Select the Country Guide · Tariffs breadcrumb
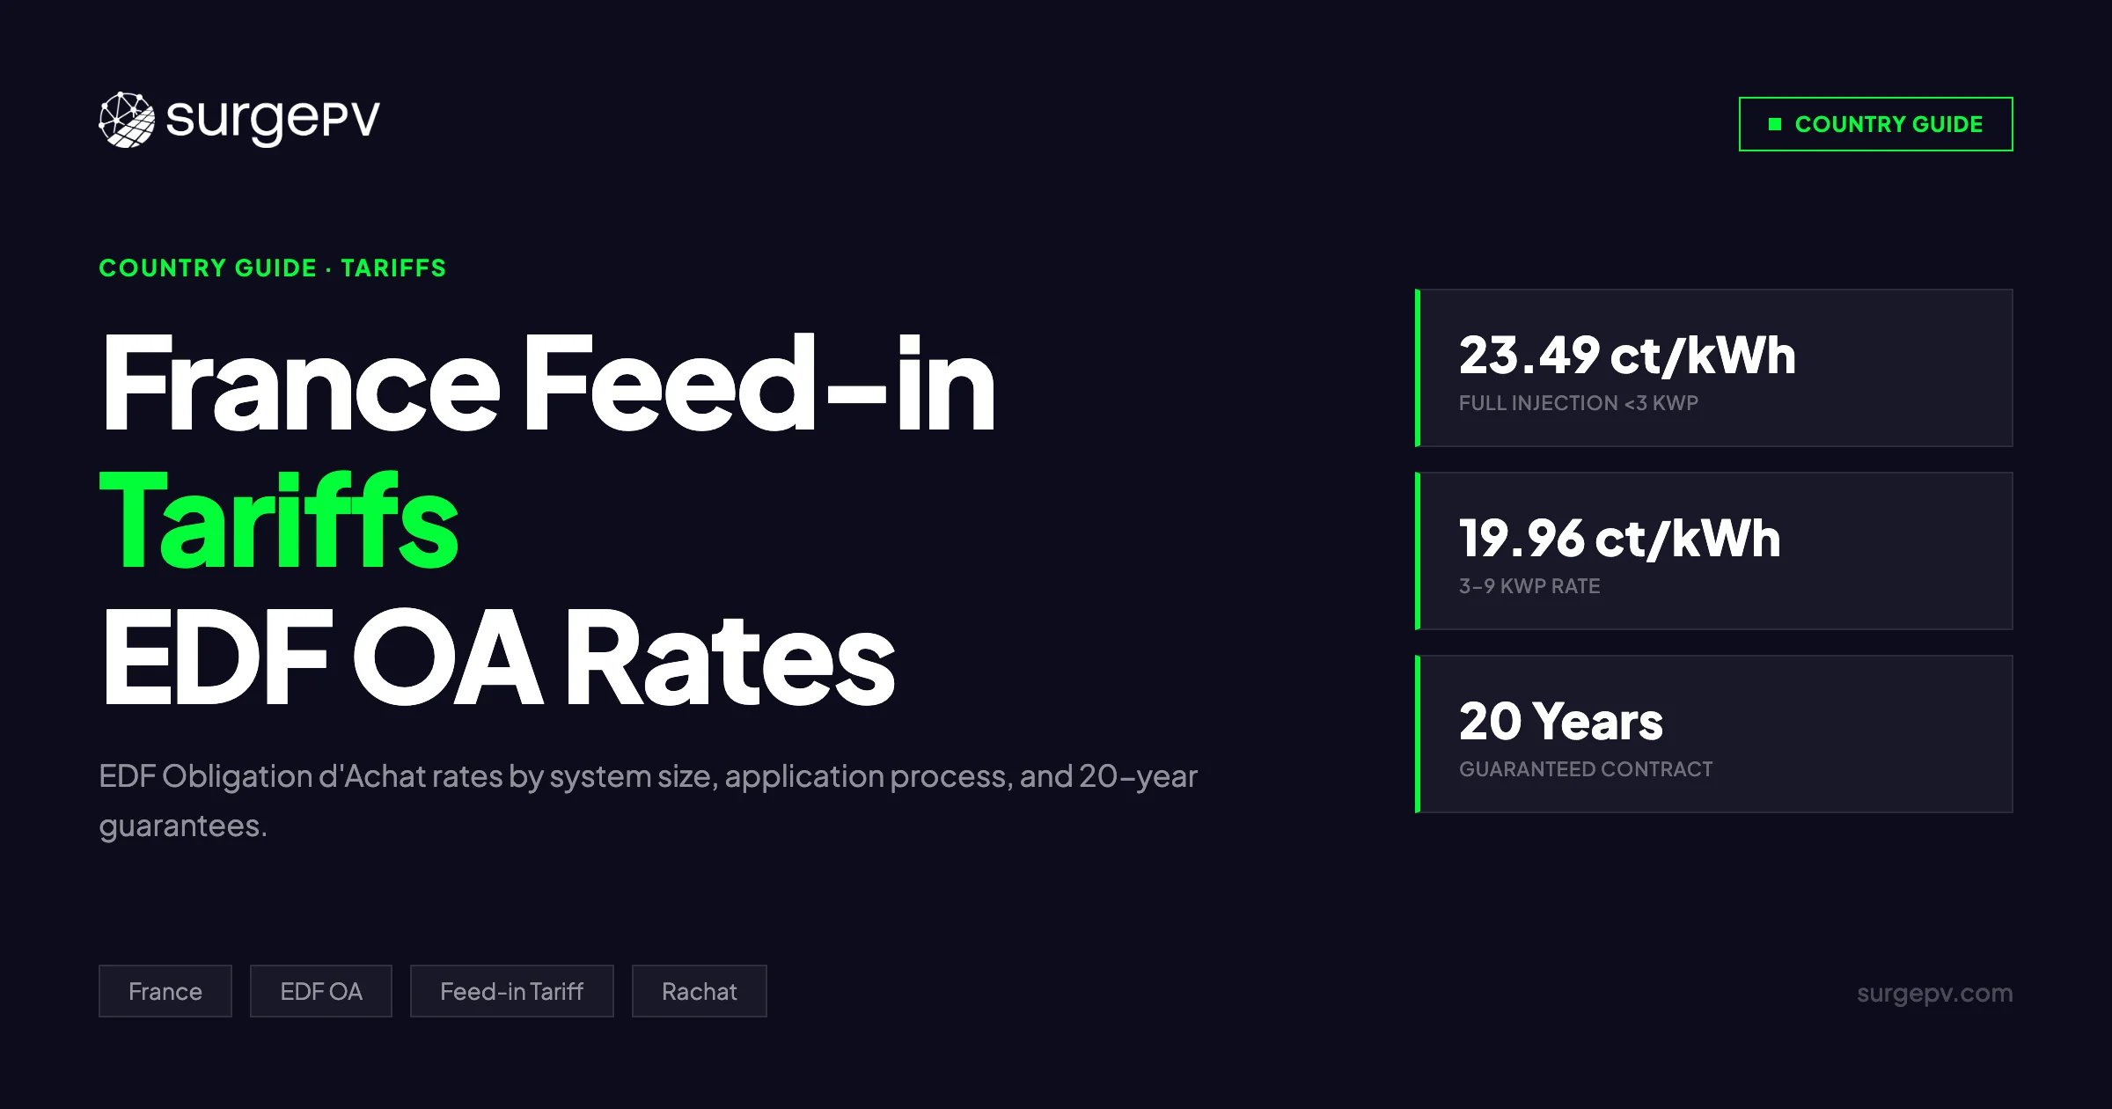The image size is (2112, 1109). (272, 268)
